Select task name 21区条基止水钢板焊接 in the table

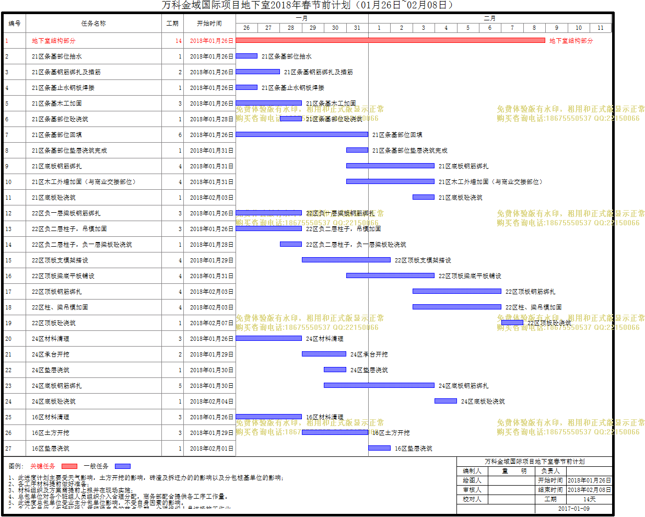[63, 88]
